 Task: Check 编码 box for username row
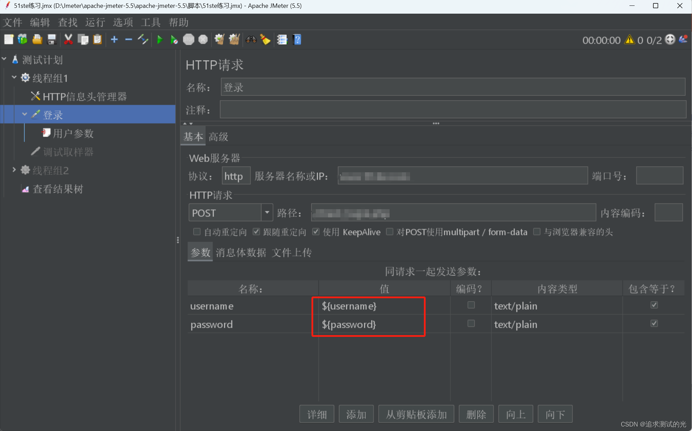point(471,305)
